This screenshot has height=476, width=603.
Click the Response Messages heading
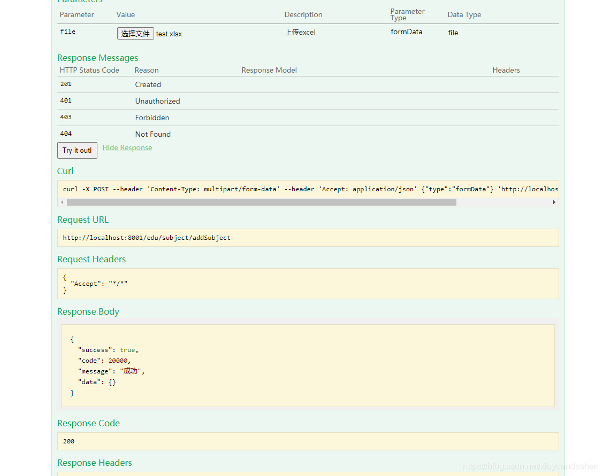(x=98, y=58)
